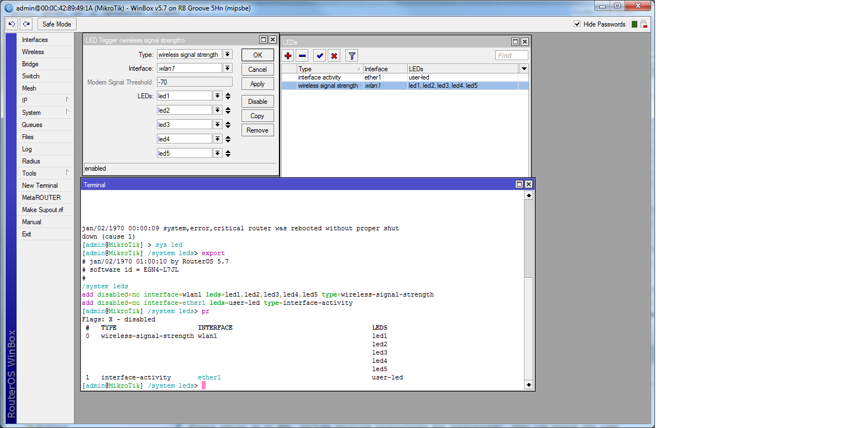This screenshot has height=428, width=849.
Task: Click the Find field in LEDs window
Action: point(511,56)
